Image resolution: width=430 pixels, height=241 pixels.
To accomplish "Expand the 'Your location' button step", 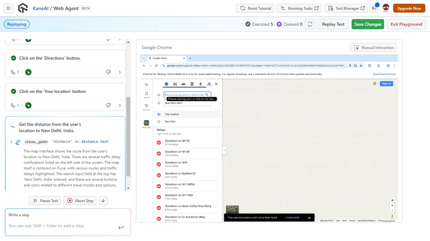I will click(120, 105).
